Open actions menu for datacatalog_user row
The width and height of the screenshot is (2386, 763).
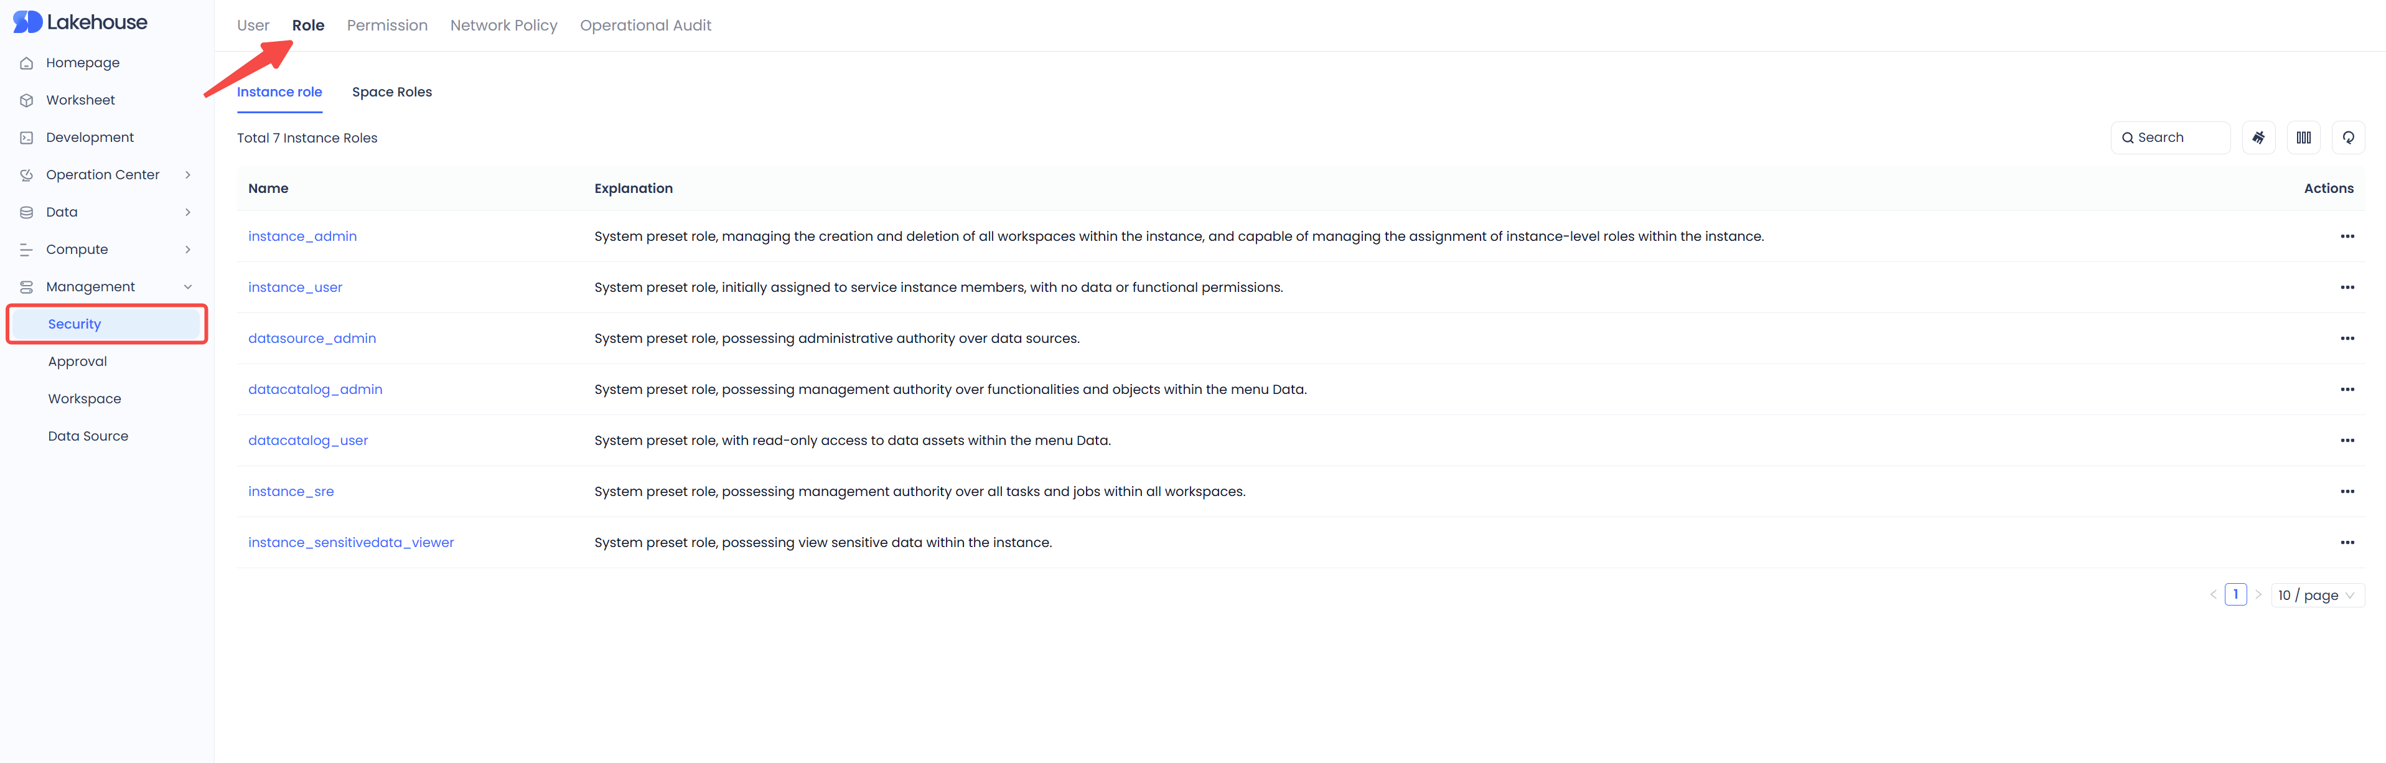point(2346,441)
